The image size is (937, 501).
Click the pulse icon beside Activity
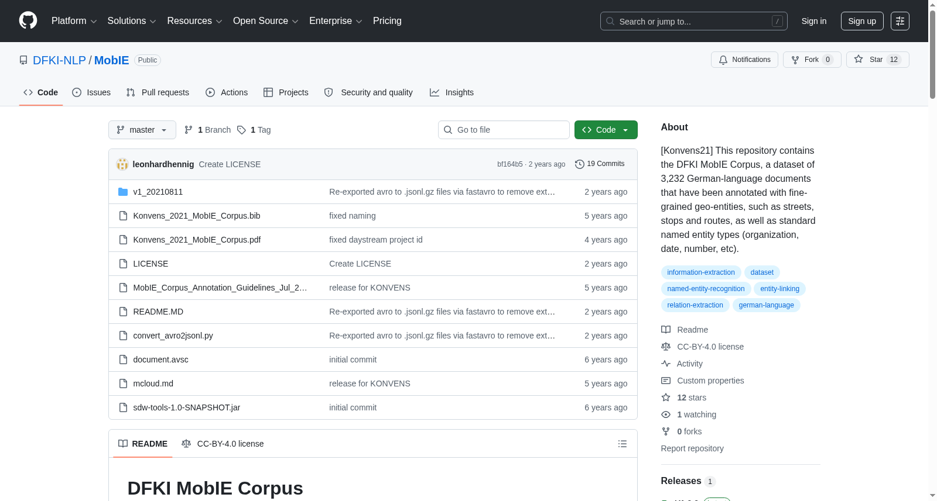coord(666,364)
